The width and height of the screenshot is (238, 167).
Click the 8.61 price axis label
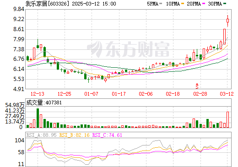pos(19,29)
